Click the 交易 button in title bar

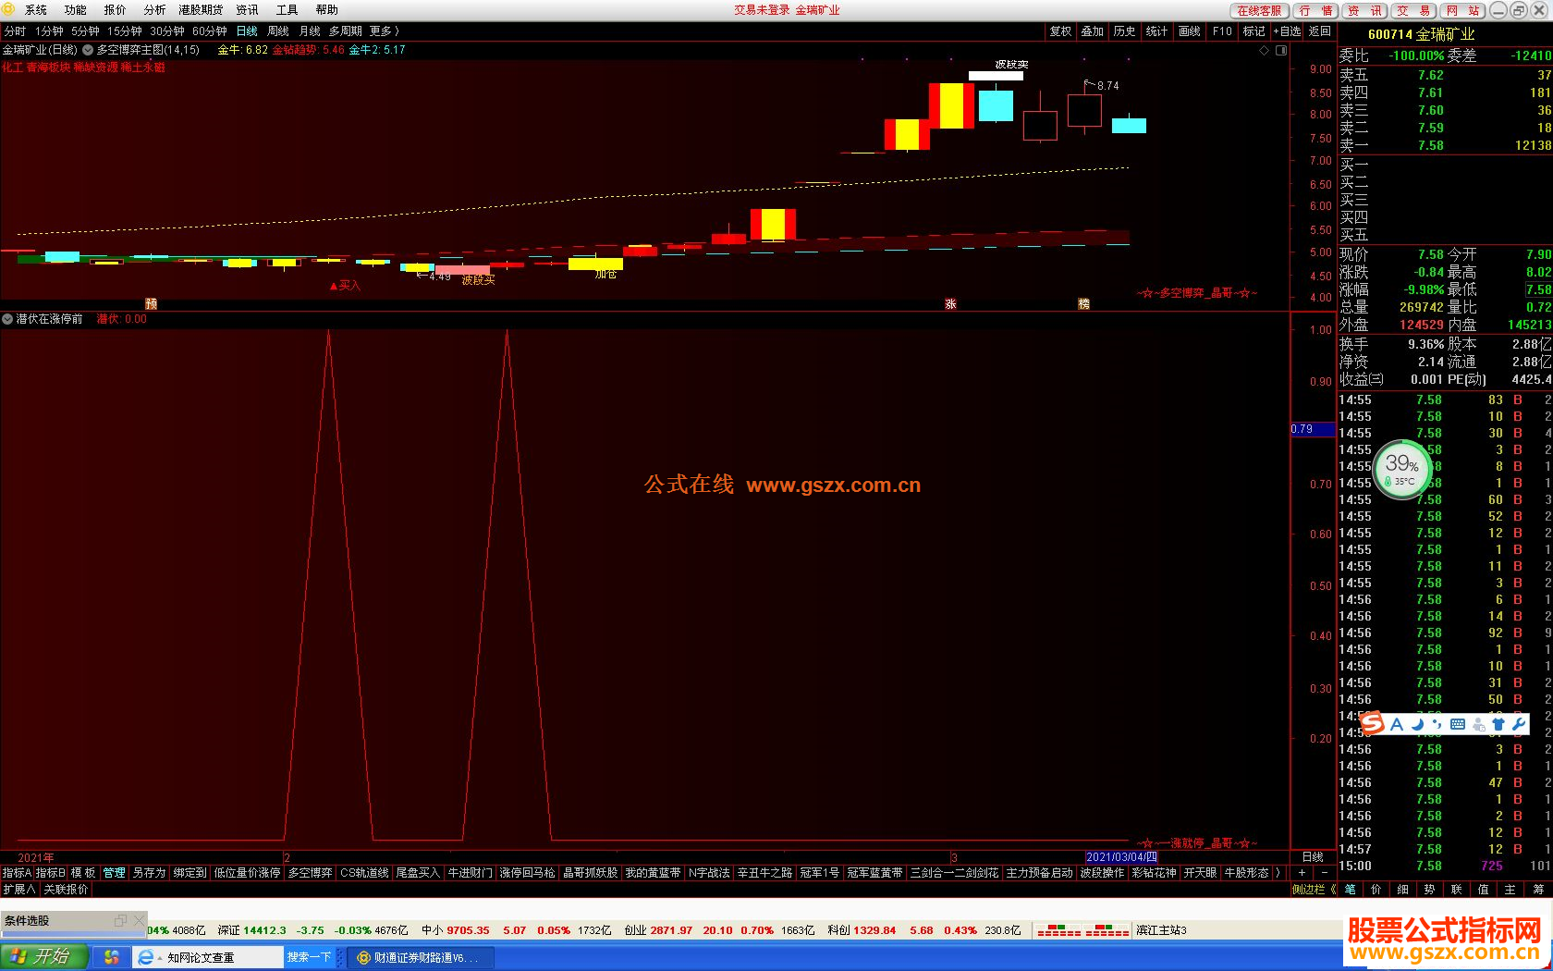(x=1413, y=11)
